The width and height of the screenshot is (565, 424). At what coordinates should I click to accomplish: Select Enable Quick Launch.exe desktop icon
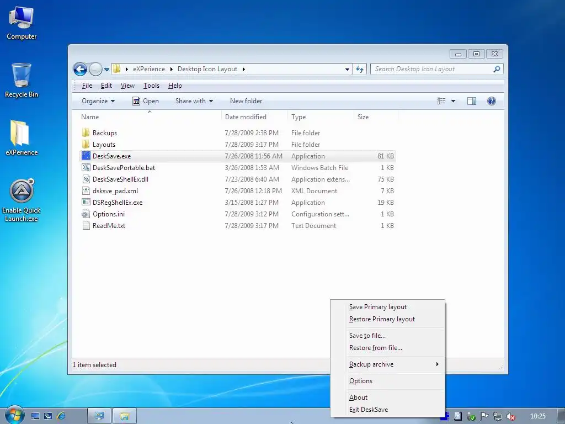(22, 200)
